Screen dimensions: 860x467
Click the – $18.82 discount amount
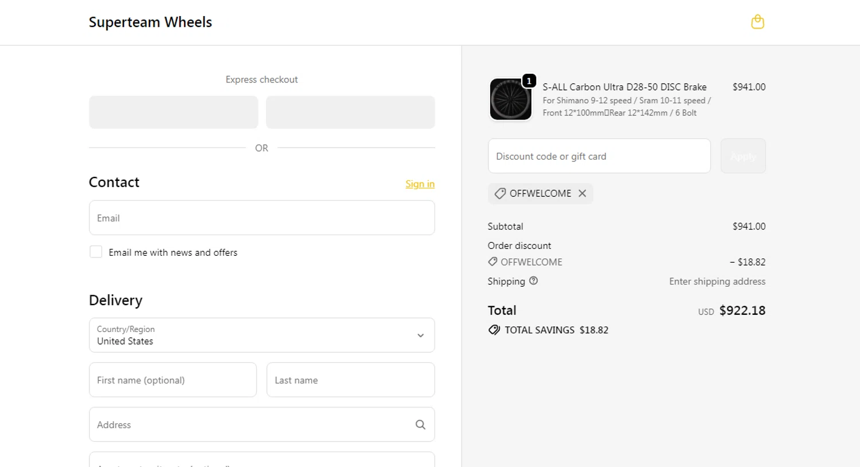point(748,262)
